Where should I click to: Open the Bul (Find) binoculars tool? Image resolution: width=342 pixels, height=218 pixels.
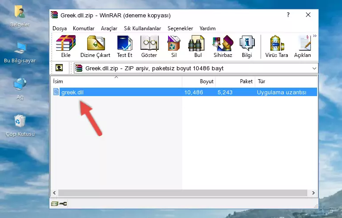198,46
